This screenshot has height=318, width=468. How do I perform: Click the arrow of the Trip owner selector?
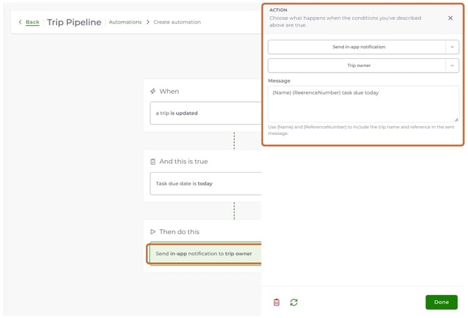452,66
